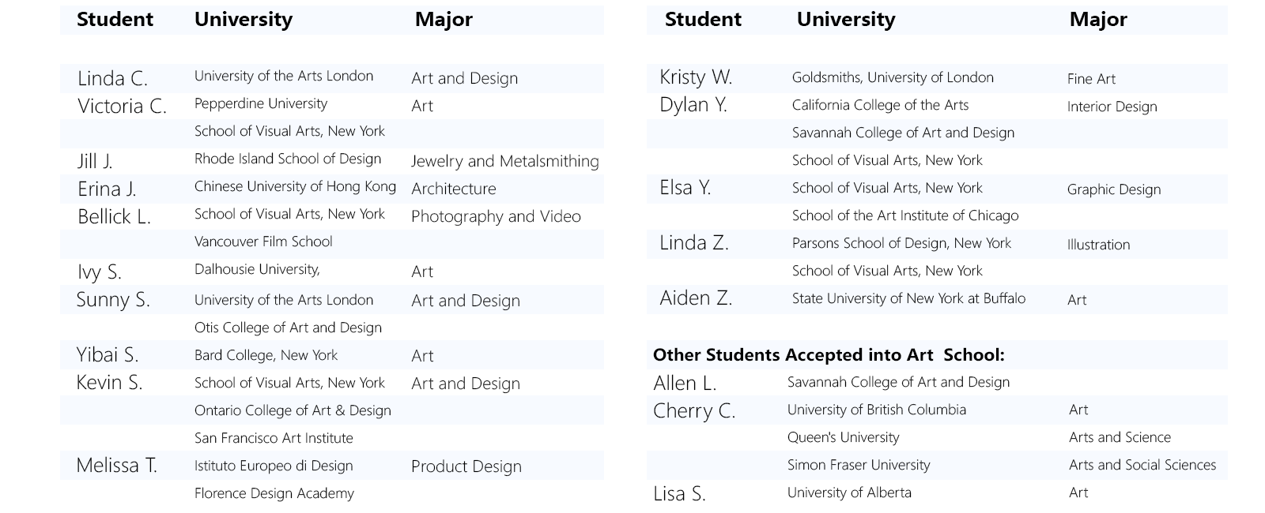Select the Dalhousie University row
The image size is (1265, 513).
[332, 271]
